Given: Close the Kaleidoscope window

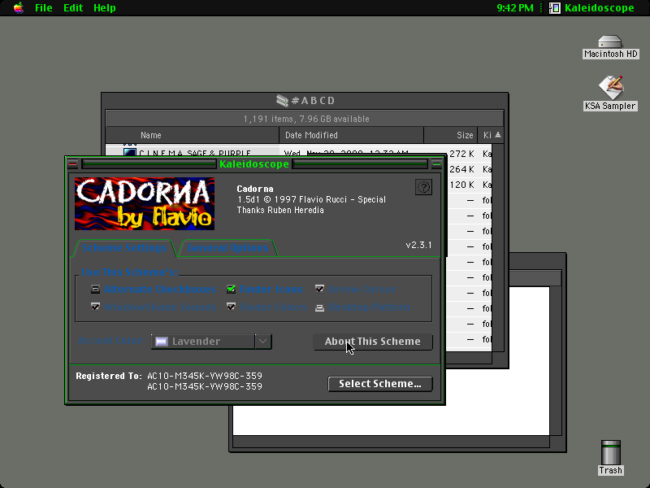Looking at the screenshot, I should click(x=72, y=164).
